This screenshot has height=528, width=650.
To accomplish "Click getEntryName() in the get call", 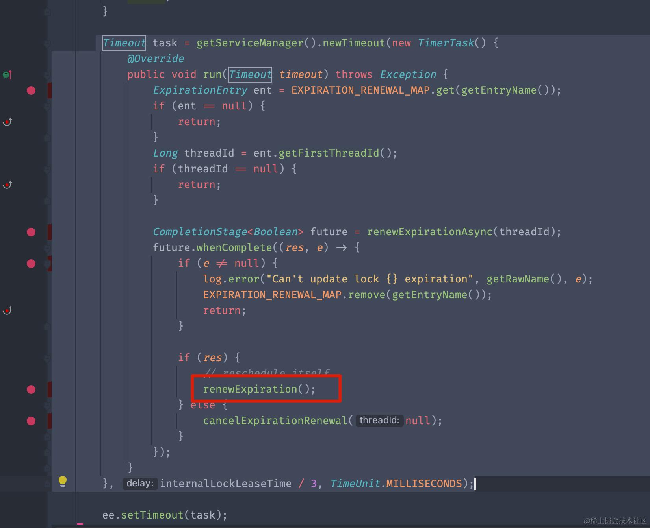I will pos(505,90).
